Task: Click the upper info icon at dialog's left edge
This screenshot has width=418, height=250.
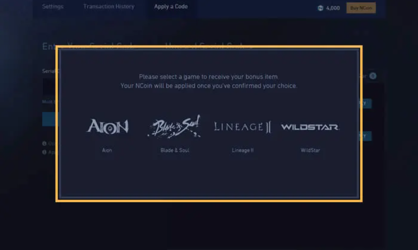Action: 44,143
